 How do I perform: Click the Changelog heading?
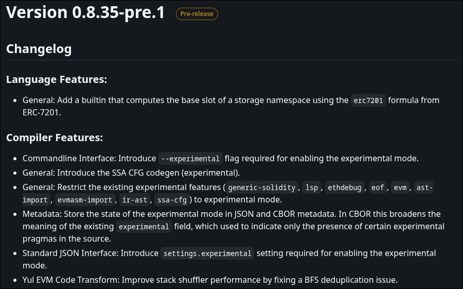click(x=39, y=49)
